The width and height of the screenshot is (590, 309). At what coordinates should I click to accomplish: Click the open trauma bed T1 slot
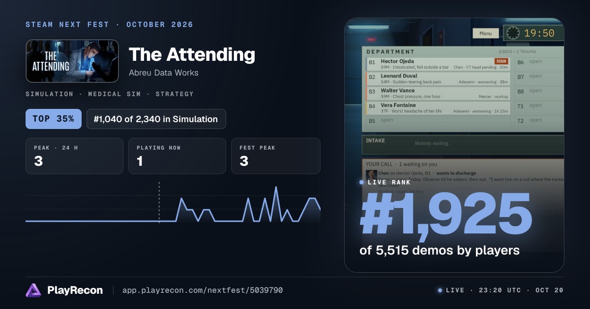(539, 106)
